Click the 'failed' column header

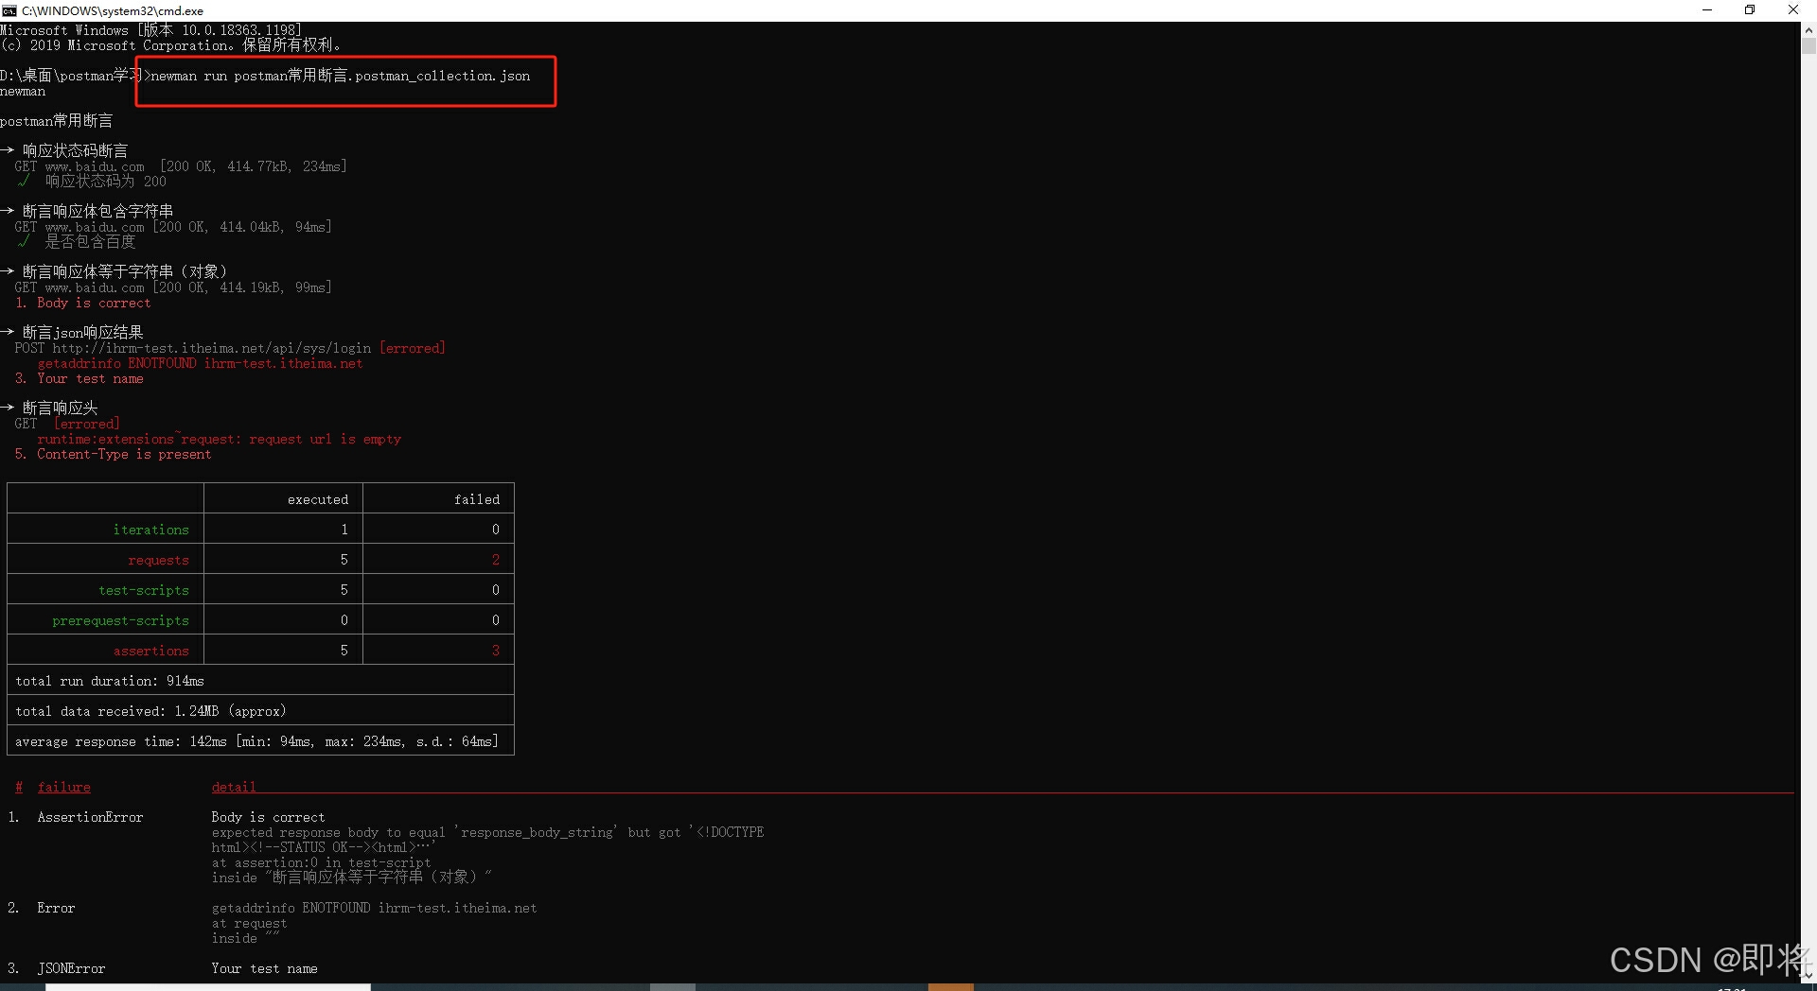coord(477,499)
